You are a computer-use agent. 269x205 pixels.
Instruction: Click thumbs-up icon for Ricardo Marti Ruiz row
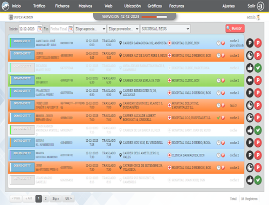pyautogui.click(x=250, y=68)
